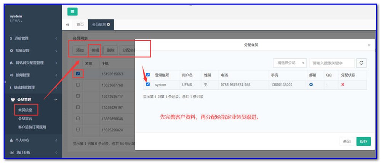Click the 删除 button

coord(110,50)
